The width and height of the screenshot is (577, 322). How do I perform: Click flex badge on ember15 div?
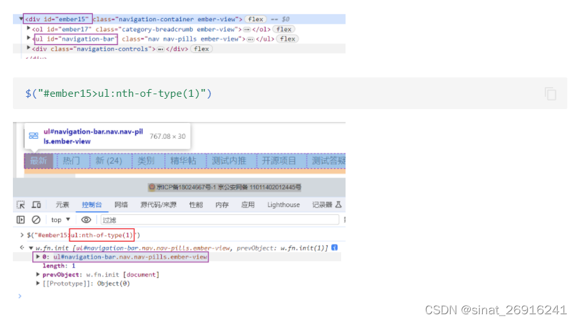tap(255, 19)
